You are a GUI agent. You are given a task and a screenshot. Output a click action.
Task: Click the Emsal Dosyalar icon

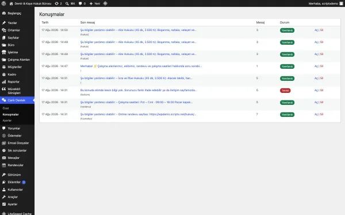tap(4, 143)
